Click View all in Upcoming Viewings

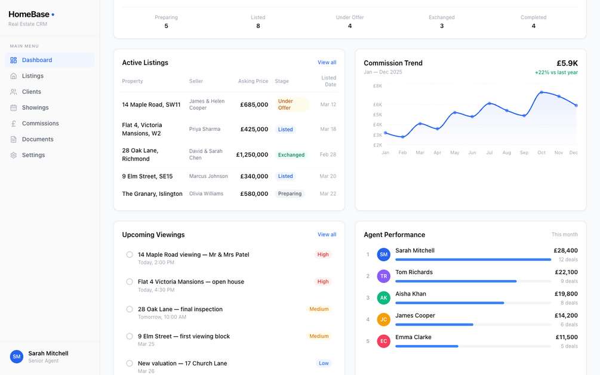pyautogui.click(x=327, y=235)
